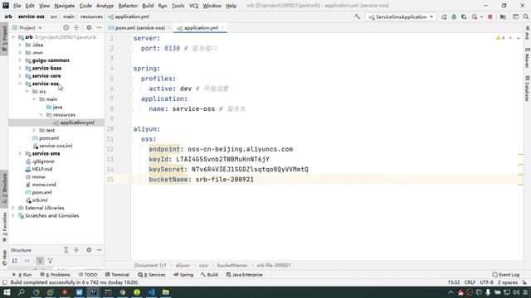Click the Build Project hammer icon
The image size is (531, 298).
[x=357, y=17]
